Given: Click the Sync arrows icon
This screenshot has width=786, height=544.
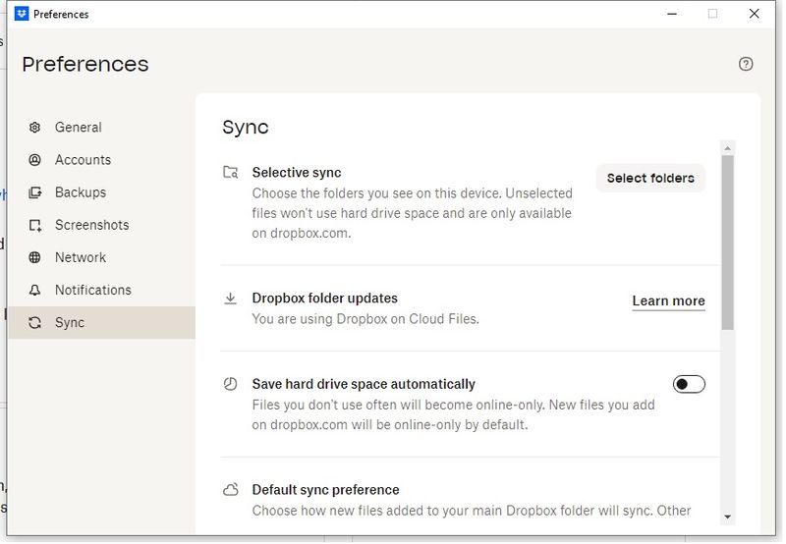Looking at the screenshot, I should (35, 323).
